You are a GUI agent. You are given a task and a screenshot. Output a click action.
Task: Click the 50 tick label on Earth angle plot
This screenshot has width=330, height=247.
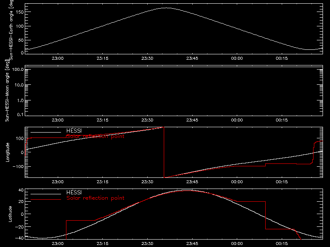21,40
